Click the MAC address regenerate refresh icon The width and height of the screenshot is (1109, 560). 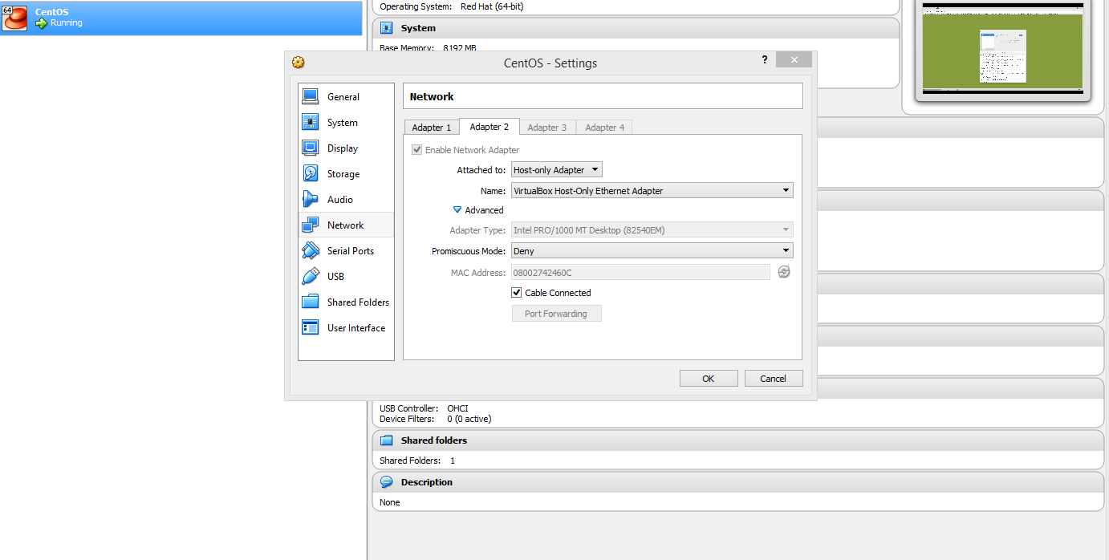[784, 272]
